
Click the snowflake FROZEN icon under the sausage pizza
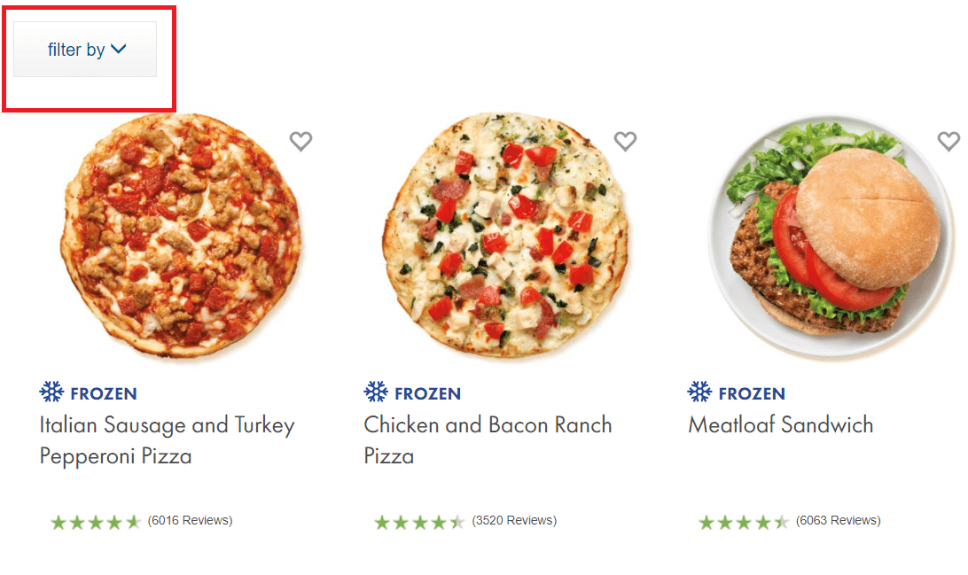point(51,392)
